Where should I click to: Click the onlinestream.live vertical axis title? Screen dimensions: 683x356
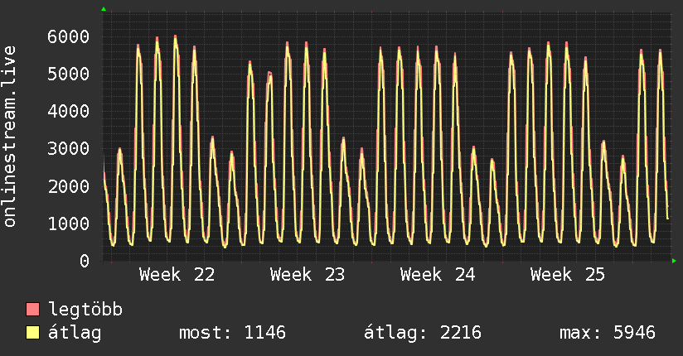coord(10,137)
